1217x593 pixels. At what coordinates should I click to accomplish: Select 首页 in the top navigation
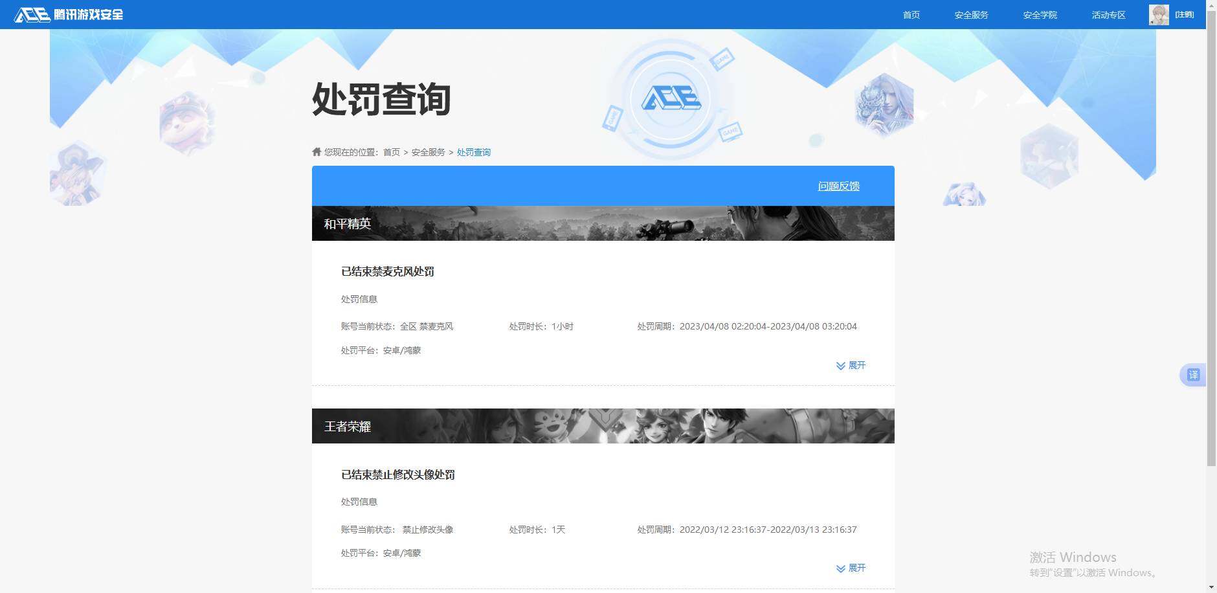911,14
